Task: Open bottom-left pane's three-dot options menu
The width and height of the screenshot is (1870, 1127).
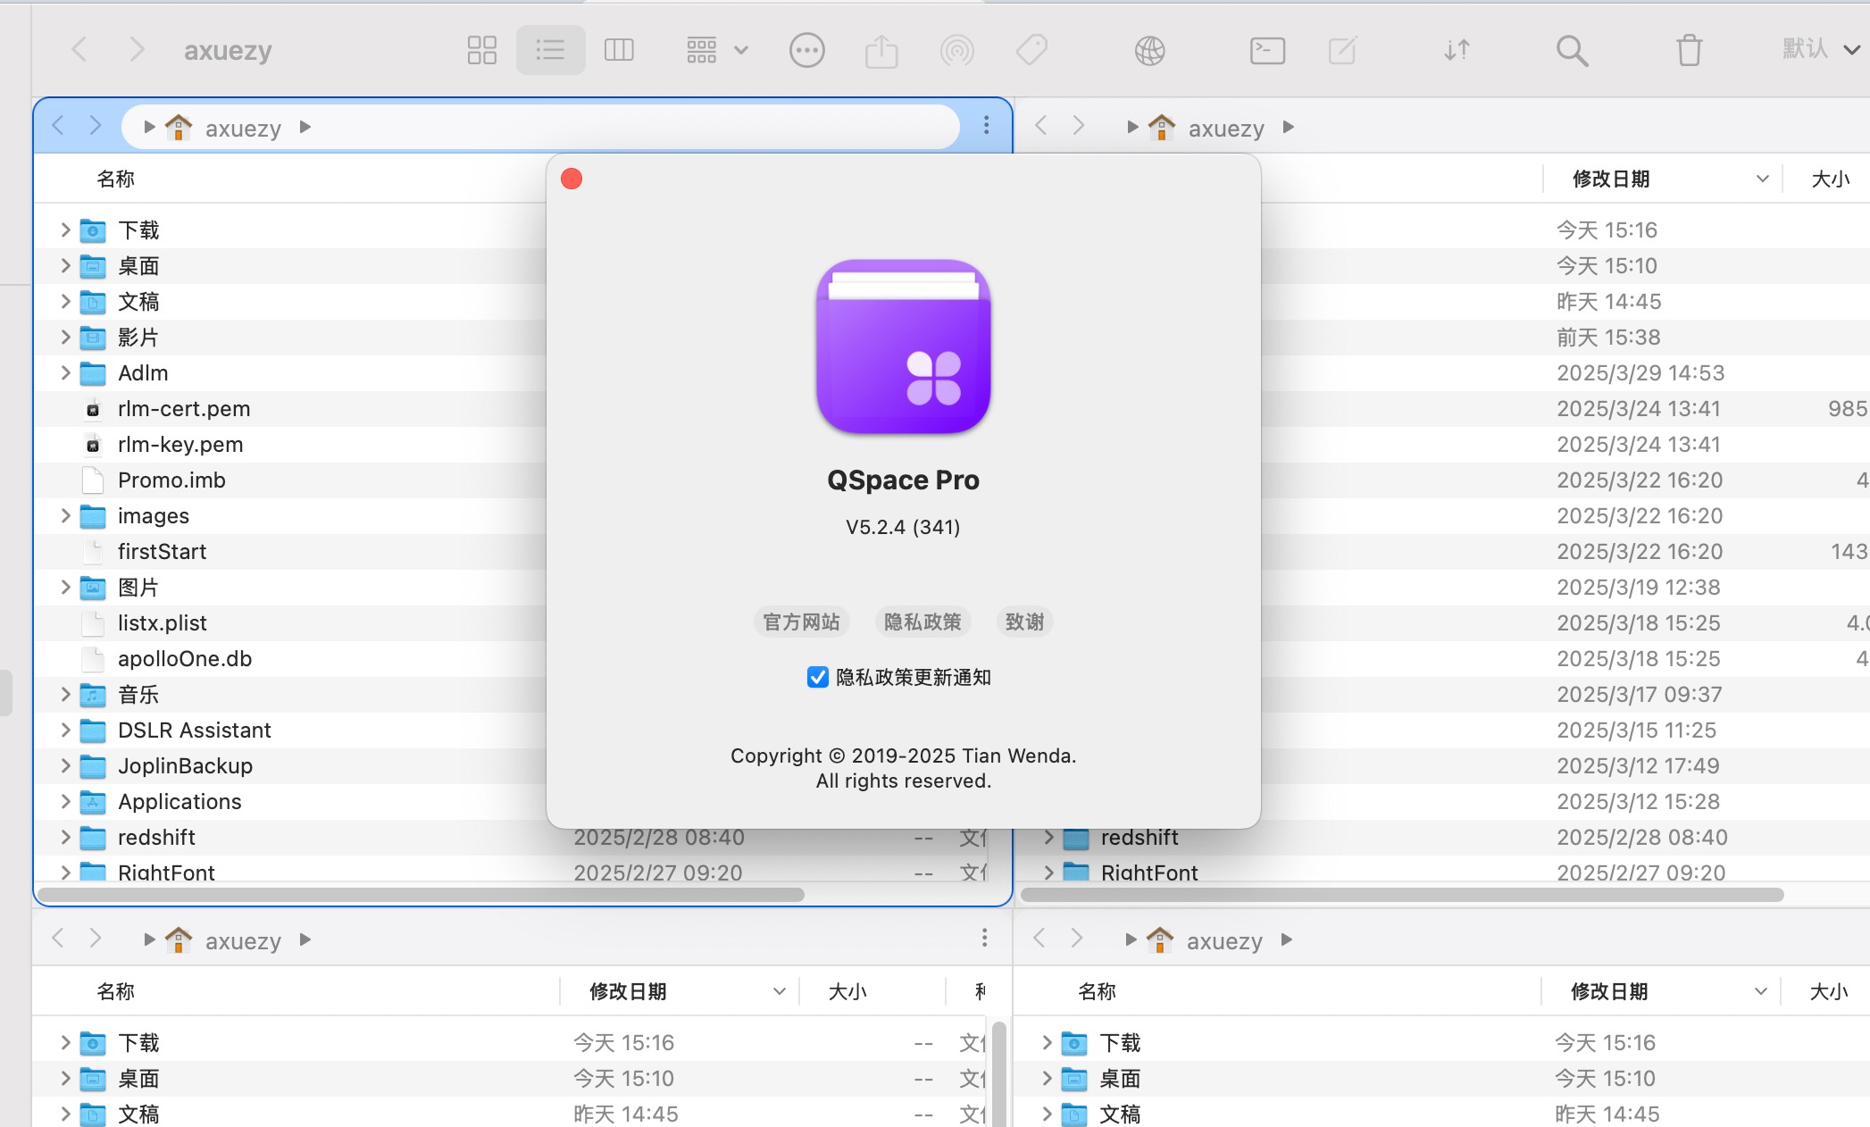Action: pos(984,938)
